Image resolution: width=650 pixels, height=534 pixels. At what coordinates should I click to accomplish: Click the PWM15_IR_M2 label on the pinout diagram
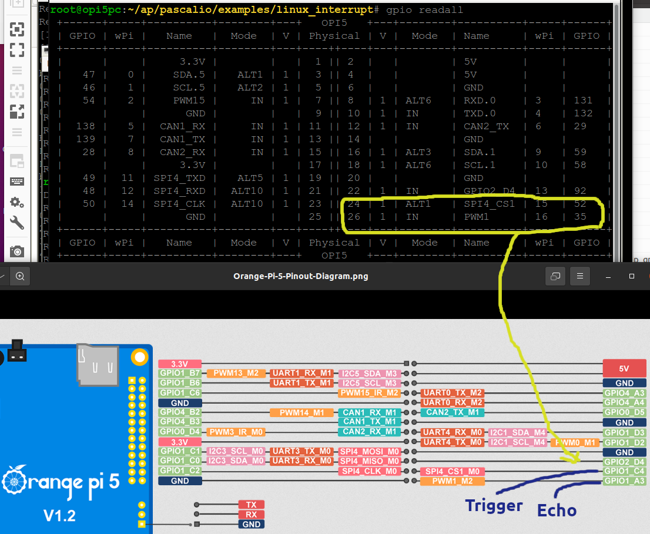tap(369, 393)
